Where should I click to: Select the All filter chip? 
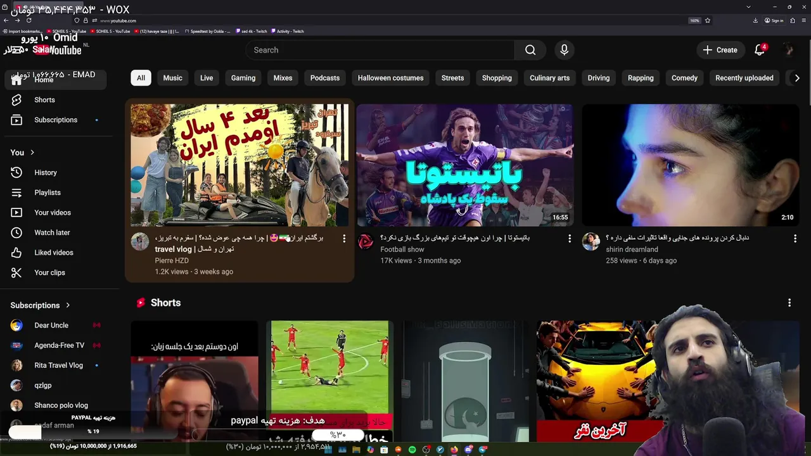(x=141, y=78)
